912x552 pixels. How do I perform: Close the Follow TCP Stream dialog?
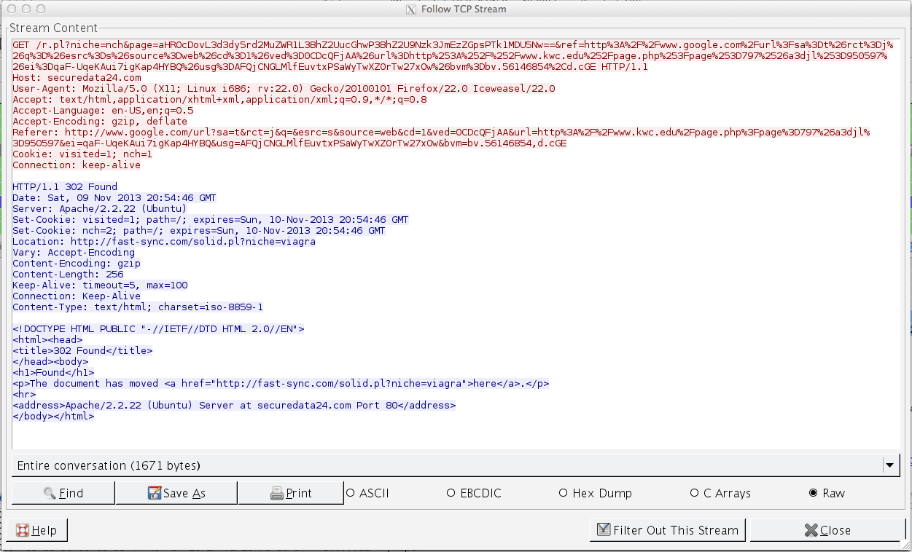point(827,530)
